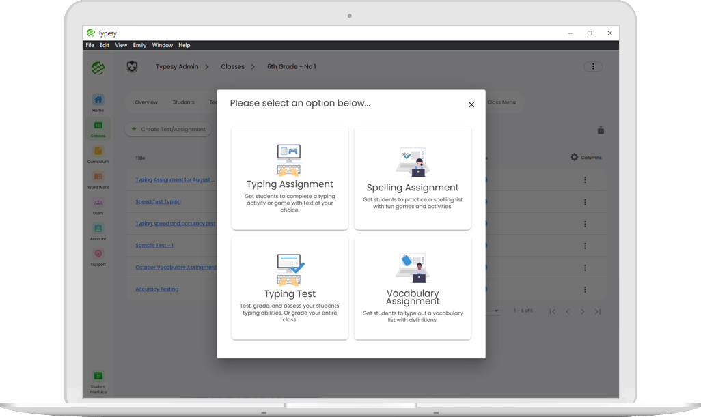Click the green Typesy logo in the sidebar
The width and height of the screenshot is (701, 417).
pos(98,68)
